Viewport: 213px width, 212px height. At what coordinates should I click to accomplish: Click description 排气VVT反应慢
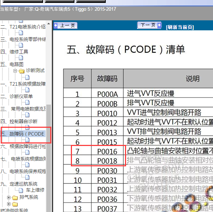click(151, 103)
